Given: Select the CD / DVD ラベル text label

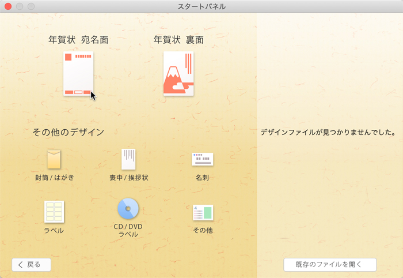Looking at the screenshot, I should click(128, 231).
